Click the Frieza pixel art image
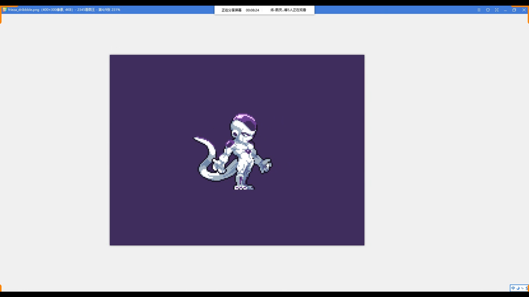 point(237,150)
